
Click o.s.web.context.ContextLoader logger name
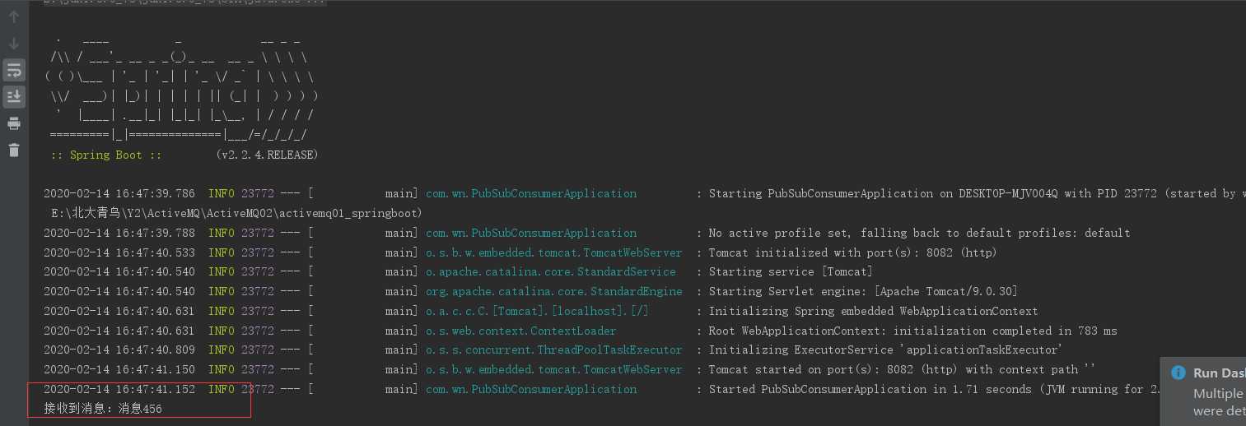[x=521, y=331]
